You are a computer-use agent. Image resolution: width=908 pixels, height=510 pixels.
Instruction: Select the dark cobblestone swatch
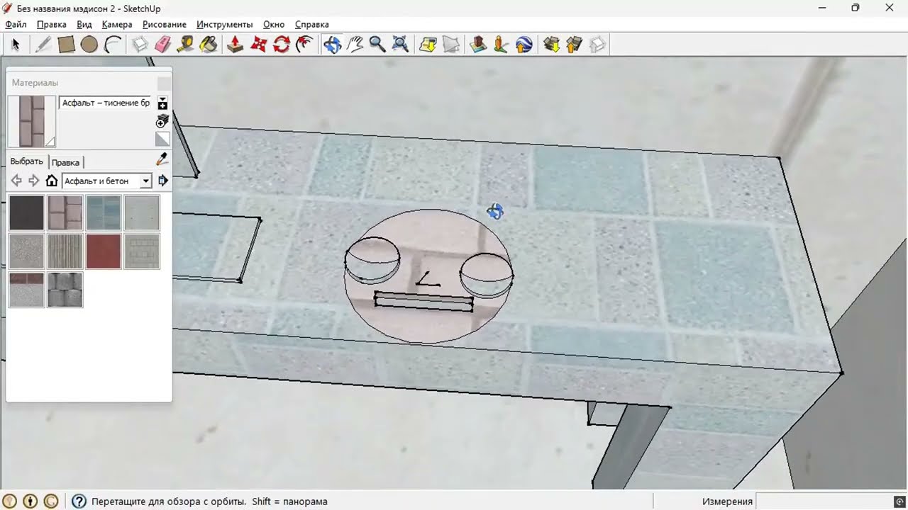65,290
